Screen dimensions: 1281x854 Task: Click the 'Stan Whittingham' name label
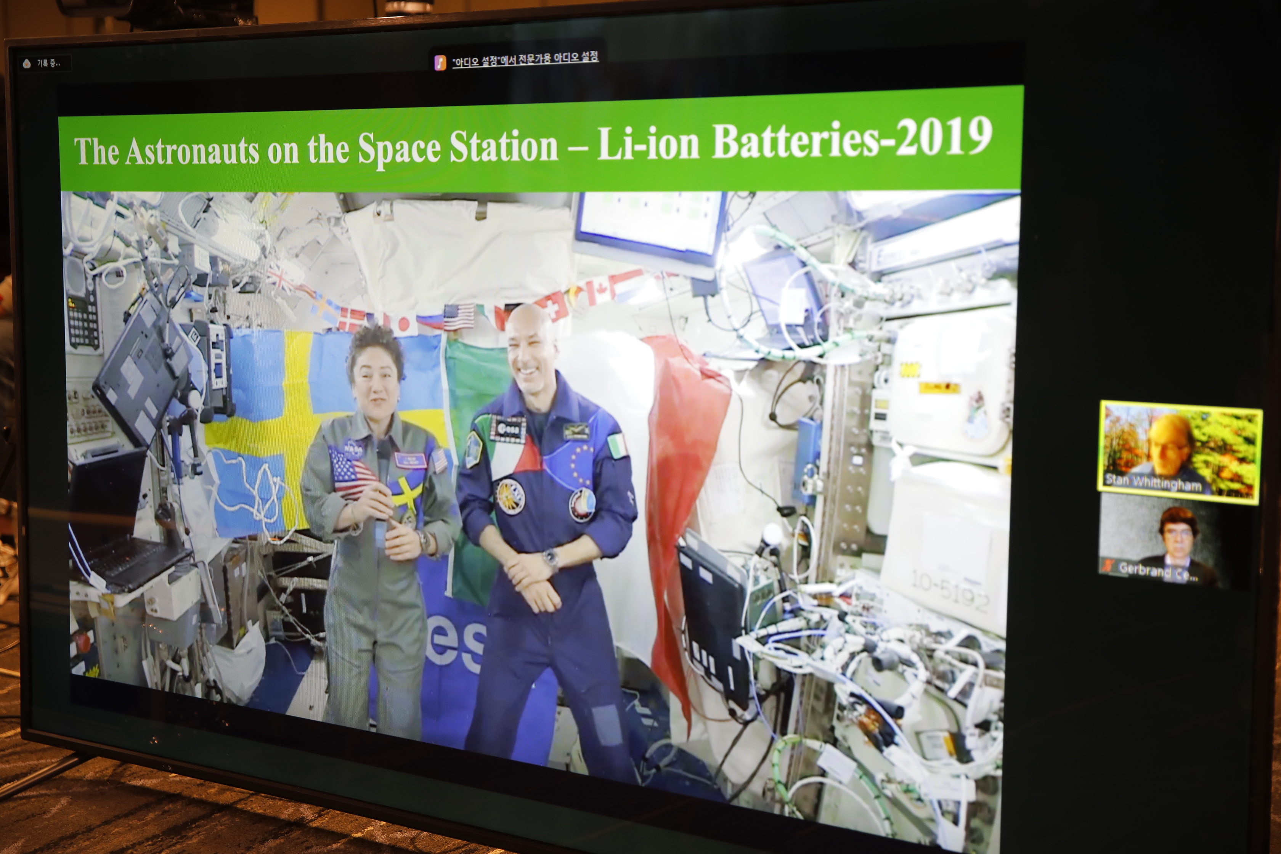pyautogui.click(x=1153, y=483)
